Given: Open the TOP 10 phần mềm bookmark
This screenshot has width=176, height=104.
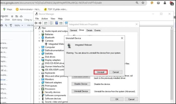Looking at the screenshot, I should click(56, 9).
